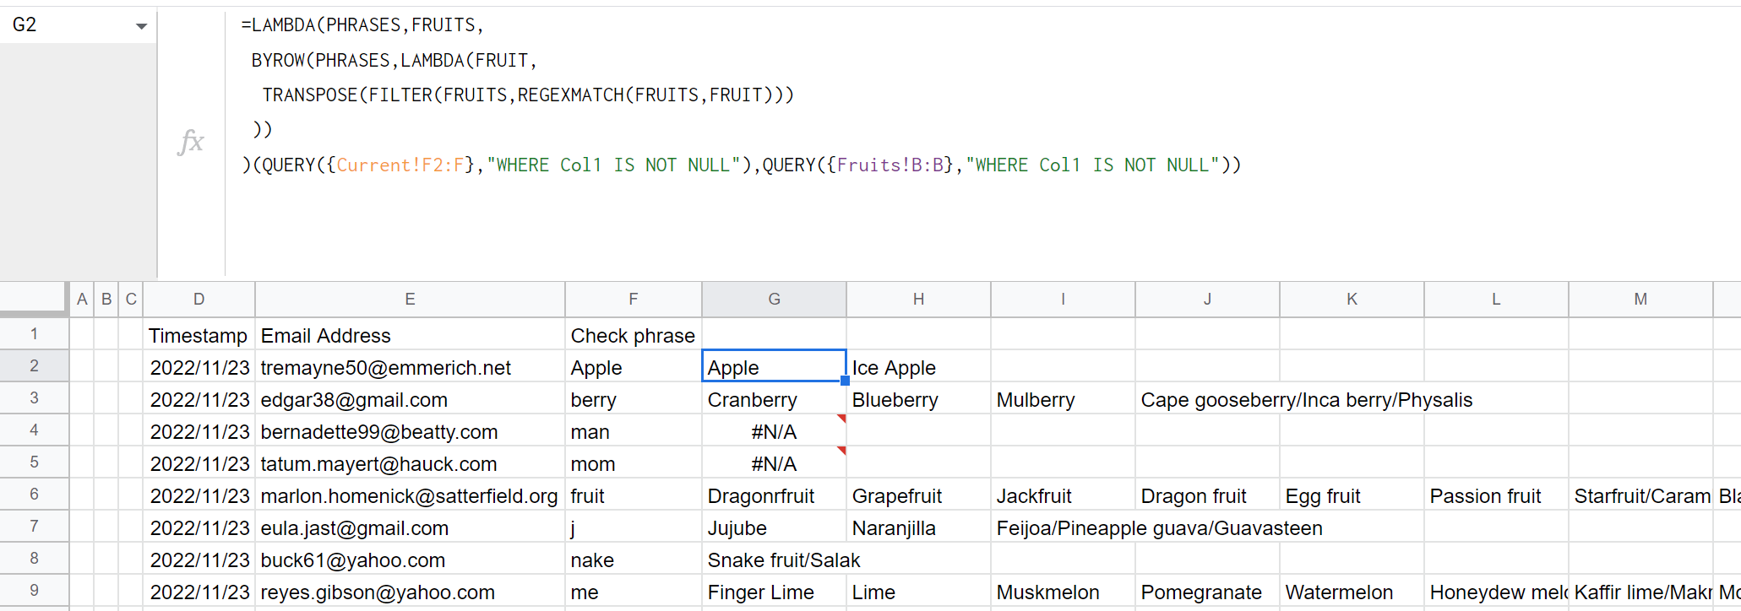This screenshot has height=611, width=1741.
Task: Click the Name box showing G2
Action: click(68, 25)
